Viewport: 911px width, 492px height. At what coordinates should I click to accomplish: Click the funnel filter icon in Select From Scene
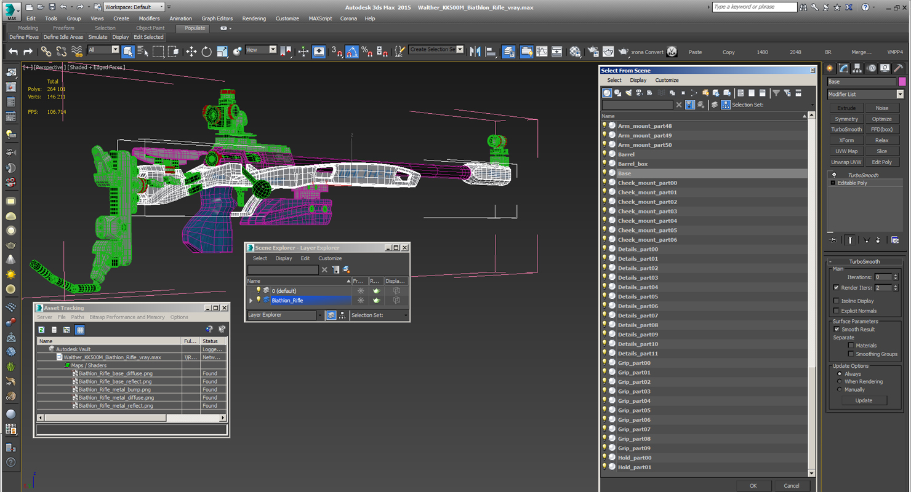776,93
